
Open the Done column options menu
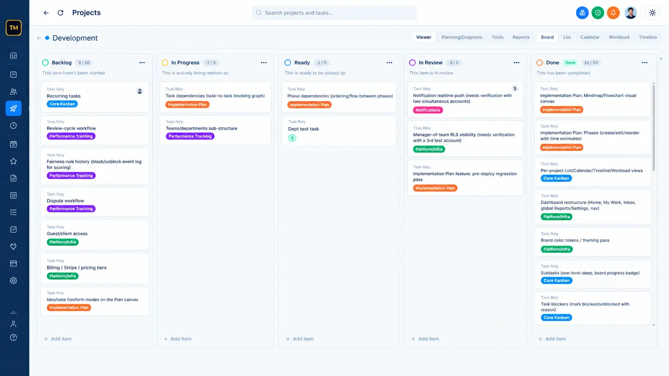coord(645,63)
